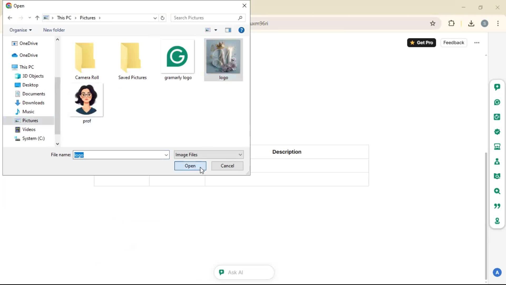Open the Chrome downloads icon
Screen dimensions: 506x285
471,23
